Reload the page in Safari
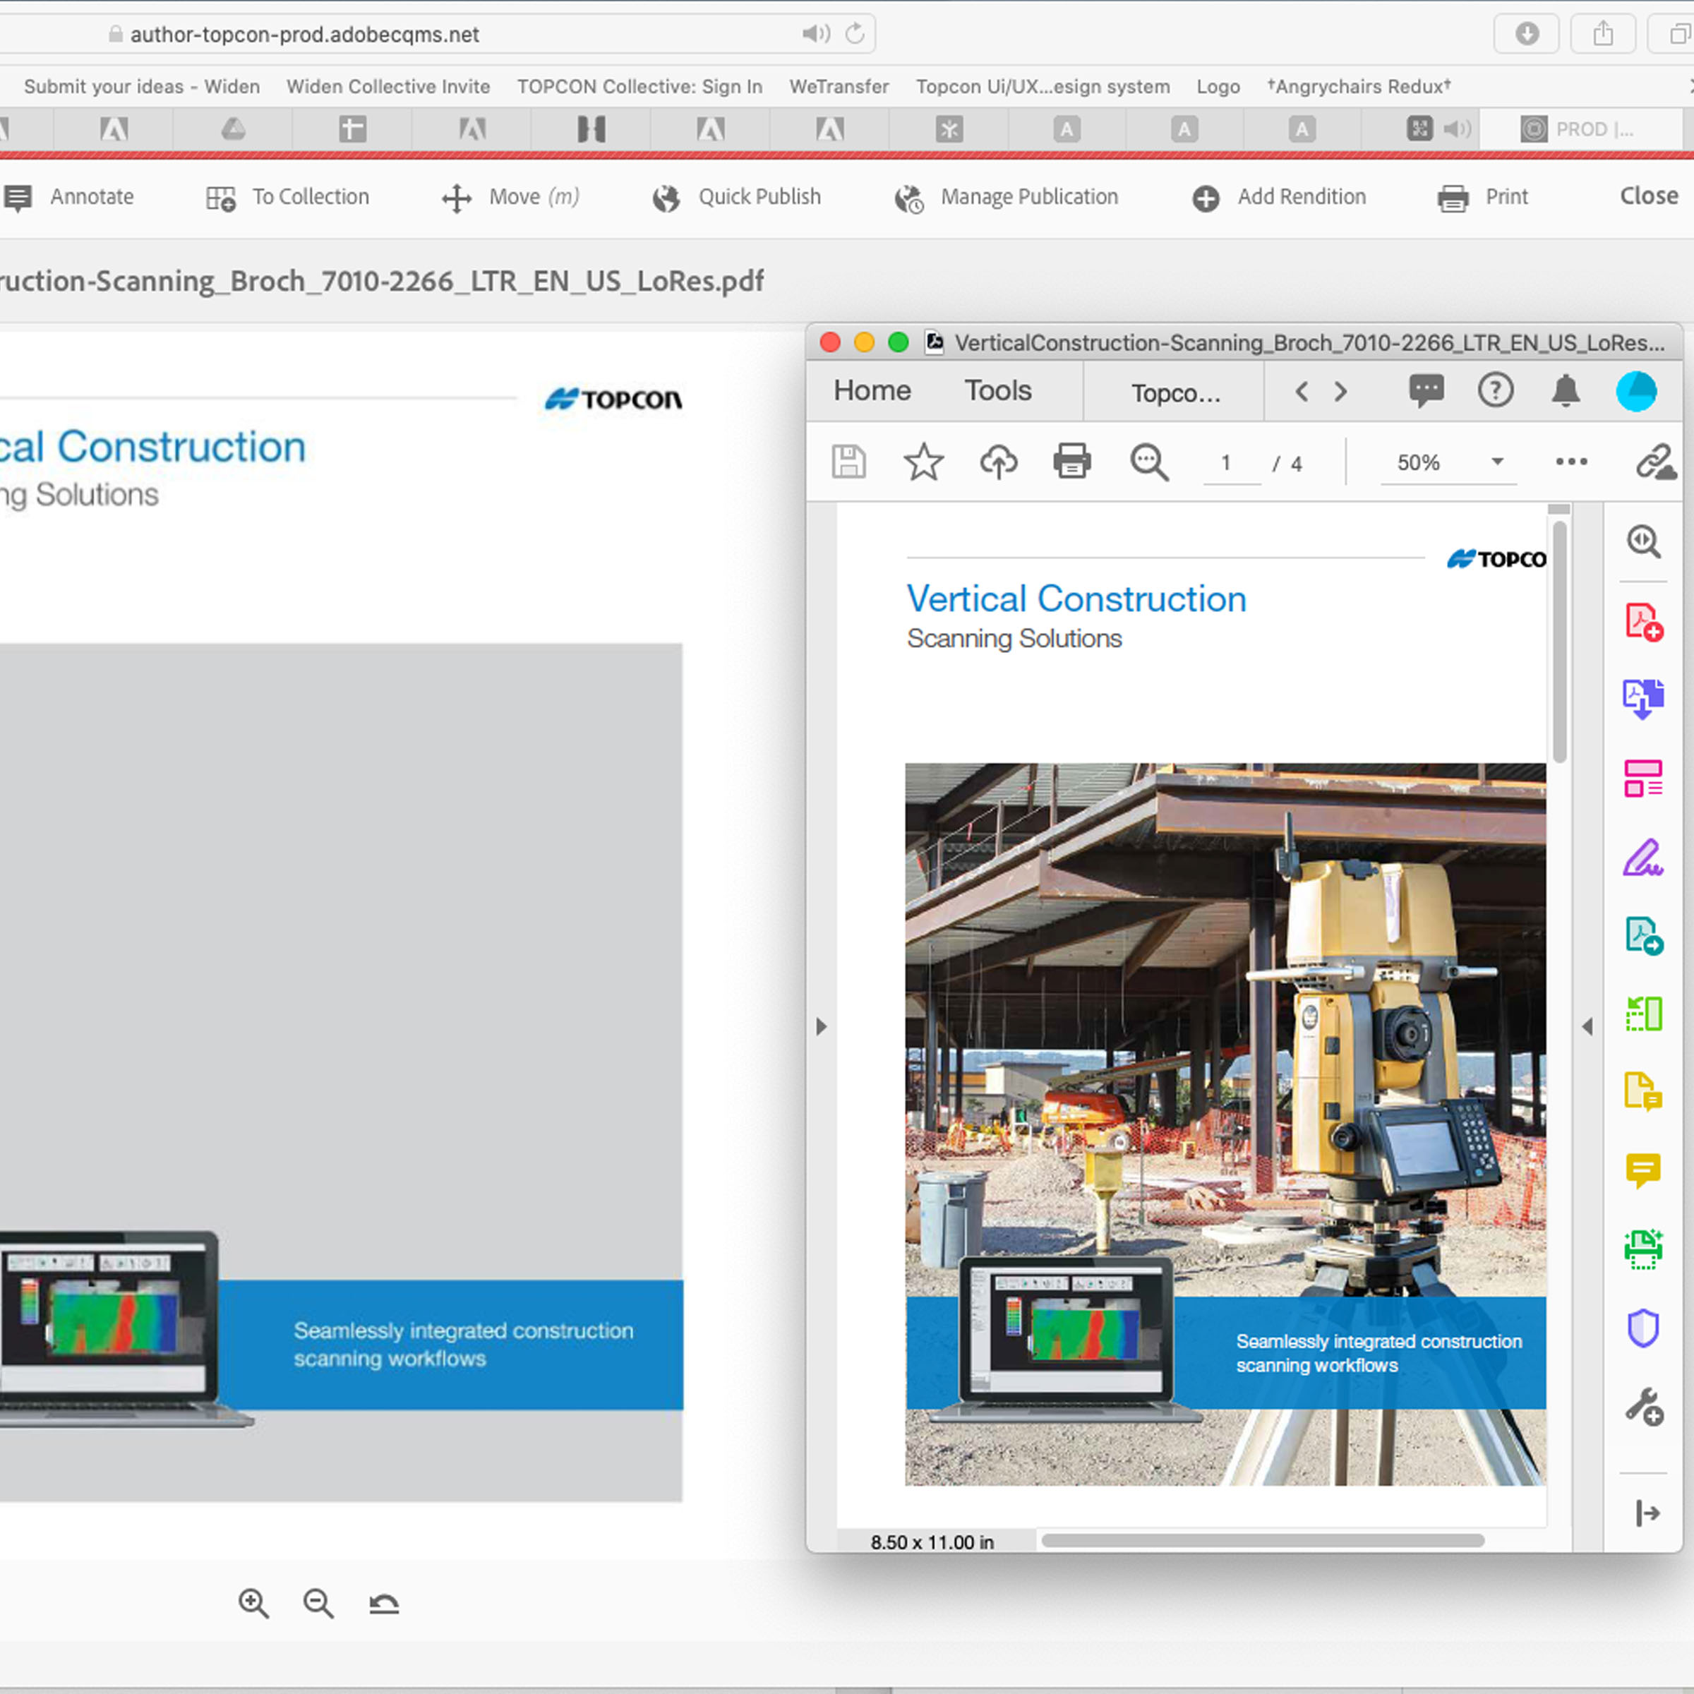The width and height of the screenshot is (1694, 1694). (x=855, y=34)
